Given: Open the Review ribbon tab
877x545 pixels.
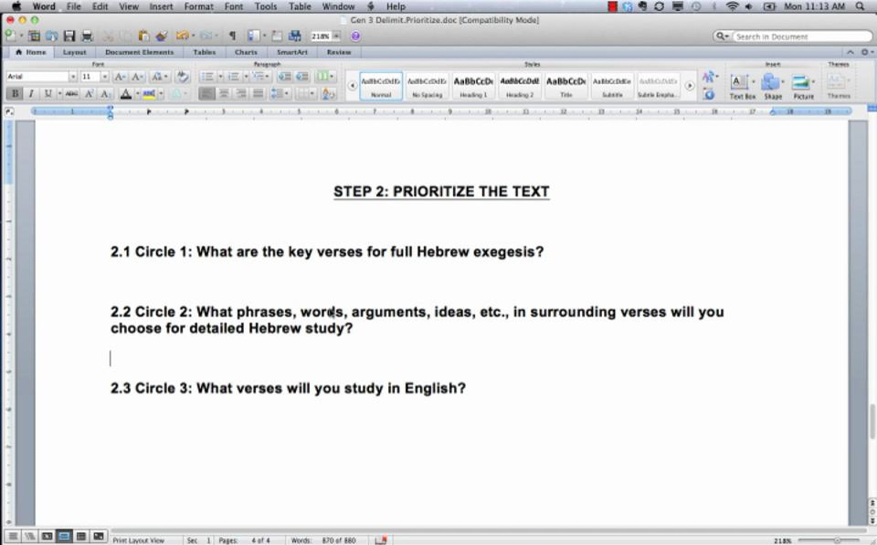Looking at the screenshot, I should pos(339,52).
